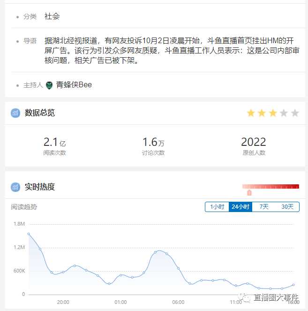Click the heat level marker on gradient bar
Image resolution: width=308 pixels, height=311 pixels.
(x=249, y=193)
